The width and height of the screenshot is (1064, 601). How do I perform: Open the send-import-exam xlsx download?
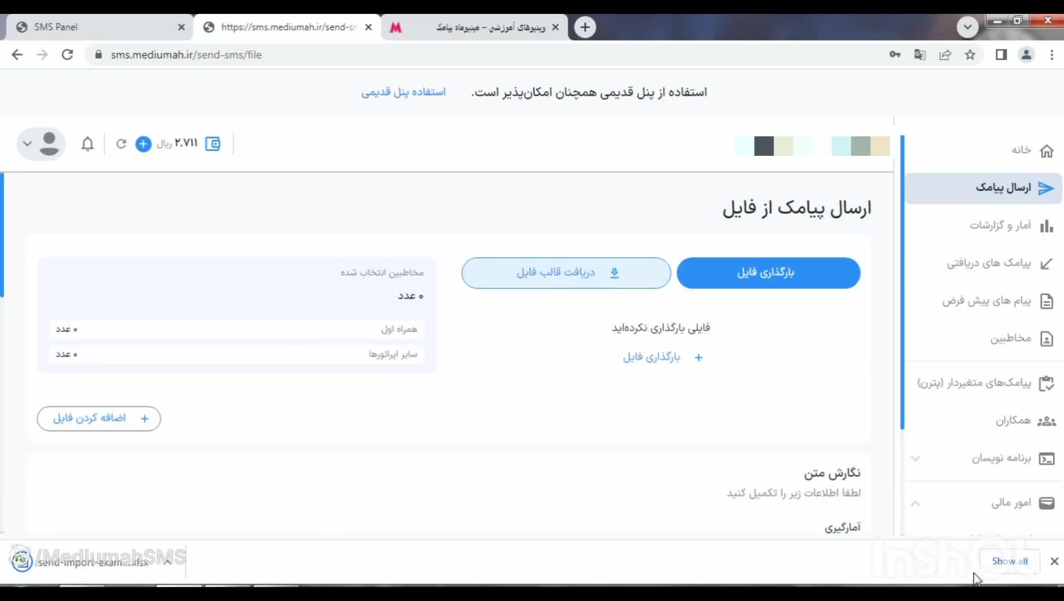tap(92, 562)
